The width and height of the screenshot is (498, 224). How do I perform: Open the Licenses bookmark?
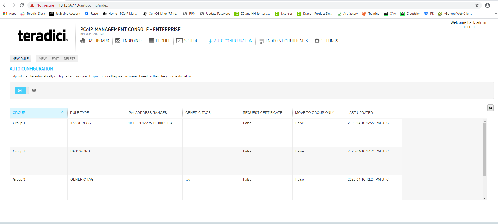pos(284,14)
